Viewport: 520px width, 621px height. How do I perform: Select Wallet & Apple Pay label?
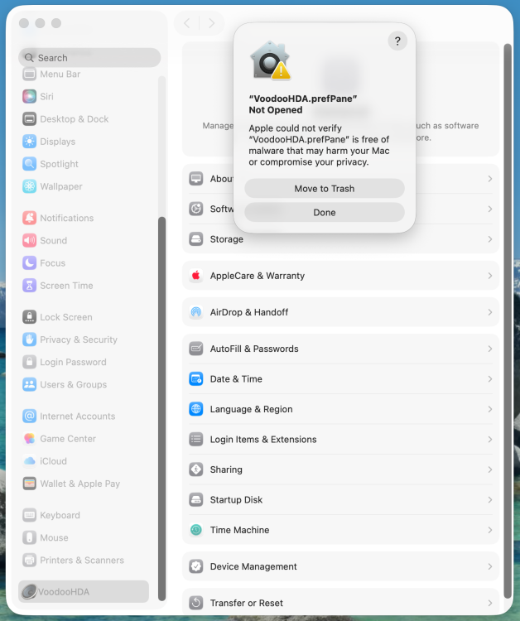[80, 484]
